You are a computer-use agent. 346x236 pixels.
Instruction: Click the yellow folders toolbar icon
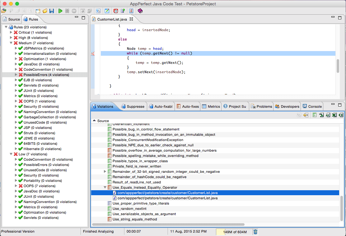(45, 11)
